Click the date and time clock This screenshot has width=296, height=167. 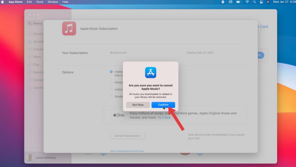click(284, 2)
